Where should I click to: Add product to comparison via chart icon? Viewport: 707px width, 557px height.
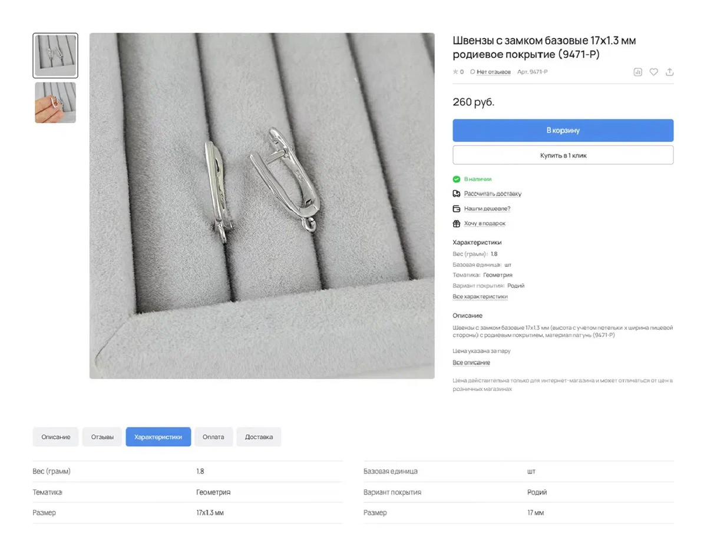click(x=637, y=72)
